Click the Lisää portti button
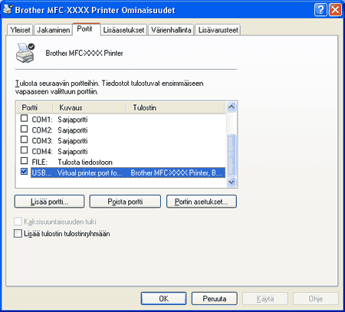This screenshot has height=312, width=345. (49, 202)
